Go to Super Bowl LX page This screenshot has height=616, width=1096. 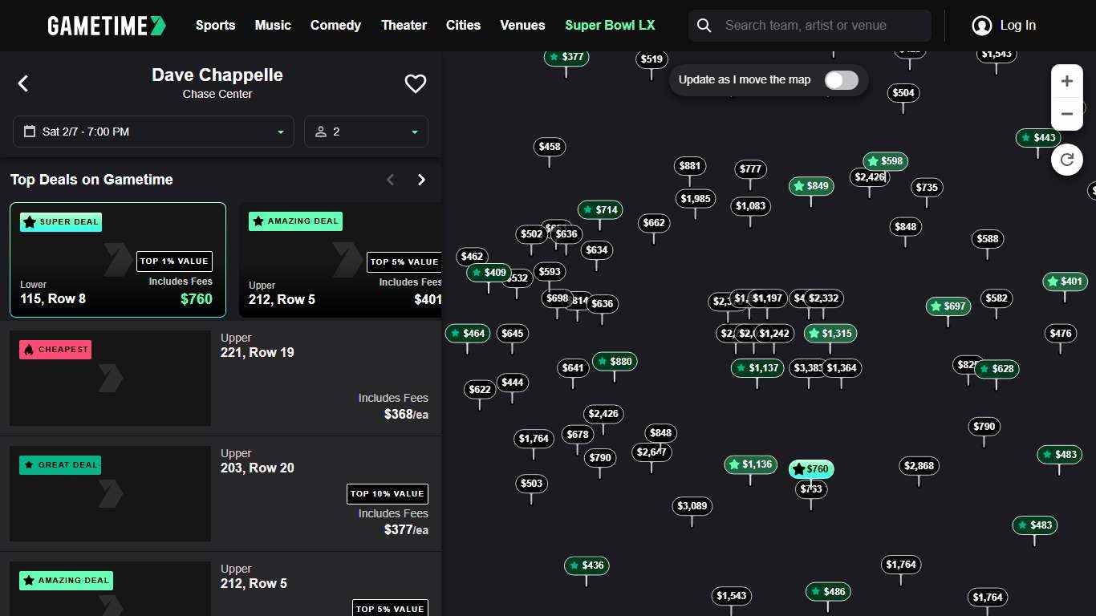610,26
